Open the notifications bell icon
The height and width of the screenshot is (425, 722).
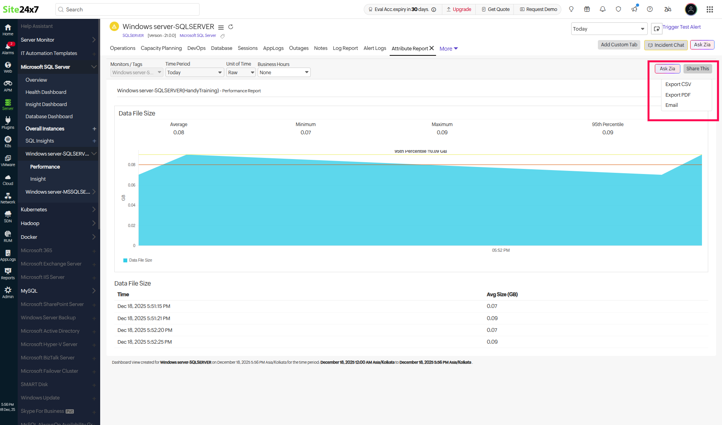click(x=603, y=9)
